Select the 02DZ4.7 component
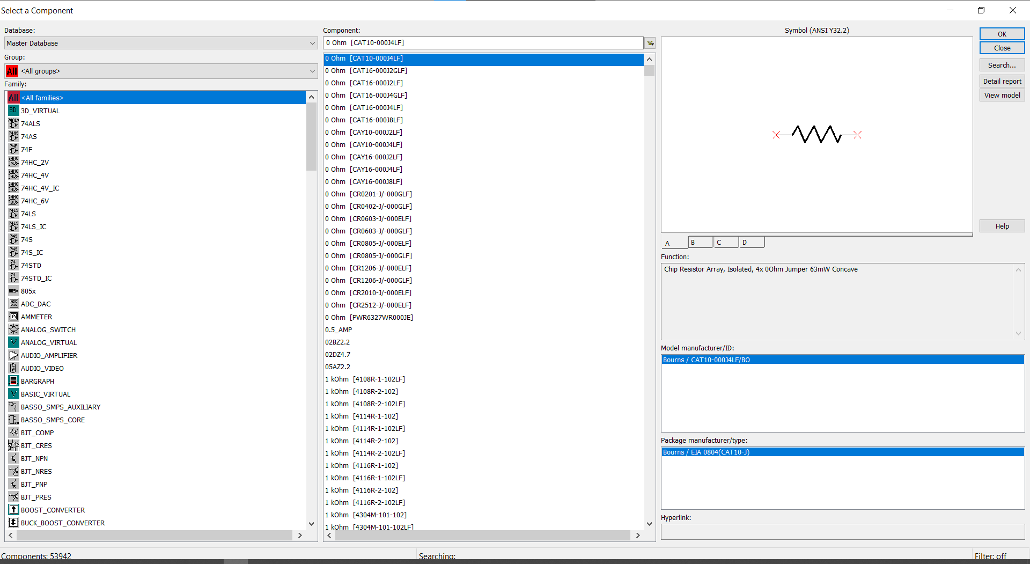The width and height of the screenshot is (1030, 564). (483, 355)
